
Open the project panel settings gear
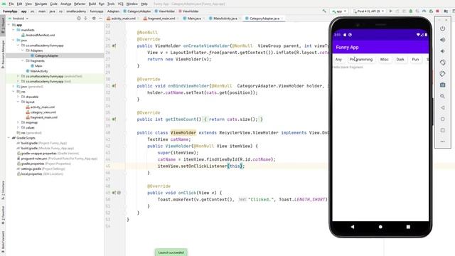94,18
